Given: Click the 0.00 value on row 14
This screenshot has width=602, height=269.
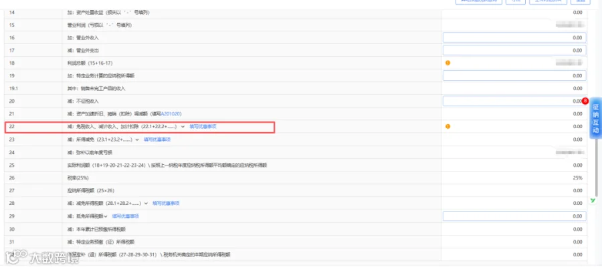Looking at the screenshot, I should coord(577,12).
